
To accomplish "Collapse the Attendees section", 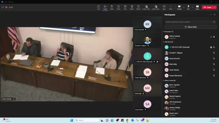I will pyautogui.click(x=164, y=42).
